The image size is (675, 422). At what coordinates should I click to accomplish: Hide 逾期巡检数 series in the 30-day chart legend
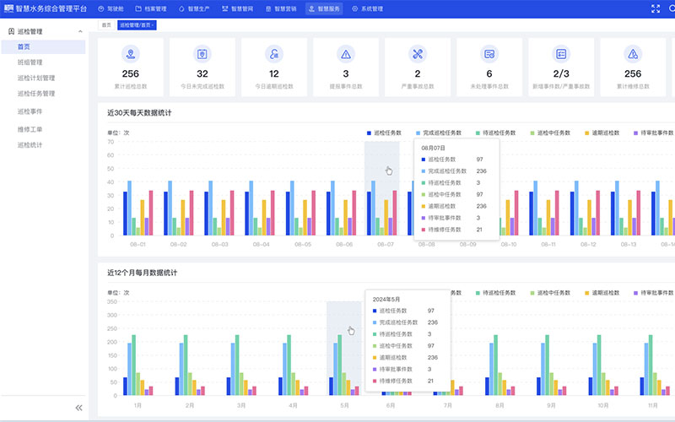pos(602,133)
